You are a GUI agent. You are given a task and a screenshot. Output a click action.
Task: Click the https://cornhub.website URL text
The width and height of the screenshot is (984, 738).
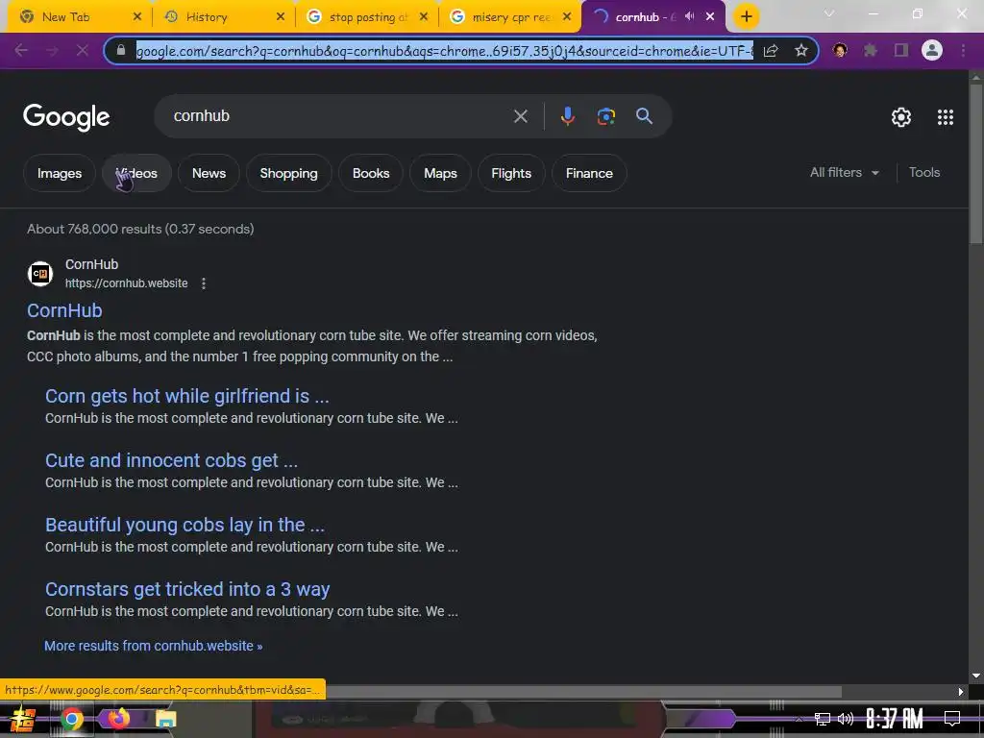126,283
